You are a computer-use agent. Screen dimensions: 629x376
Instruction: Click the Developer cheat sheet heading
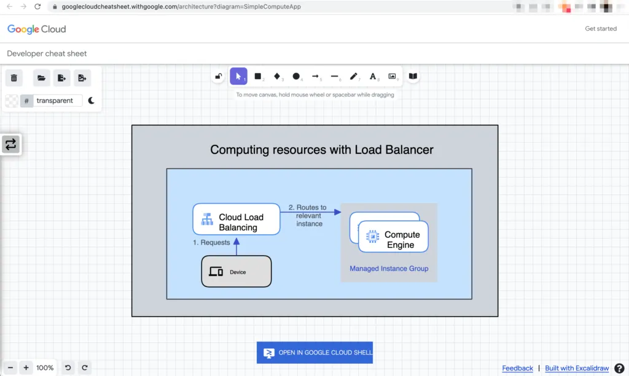[x=47, y=53]
